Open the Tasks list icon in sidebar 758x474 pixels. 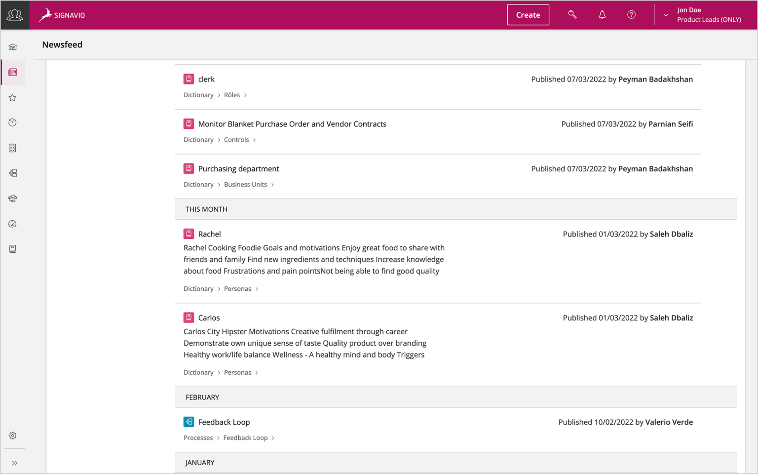[x=12, y=148]
